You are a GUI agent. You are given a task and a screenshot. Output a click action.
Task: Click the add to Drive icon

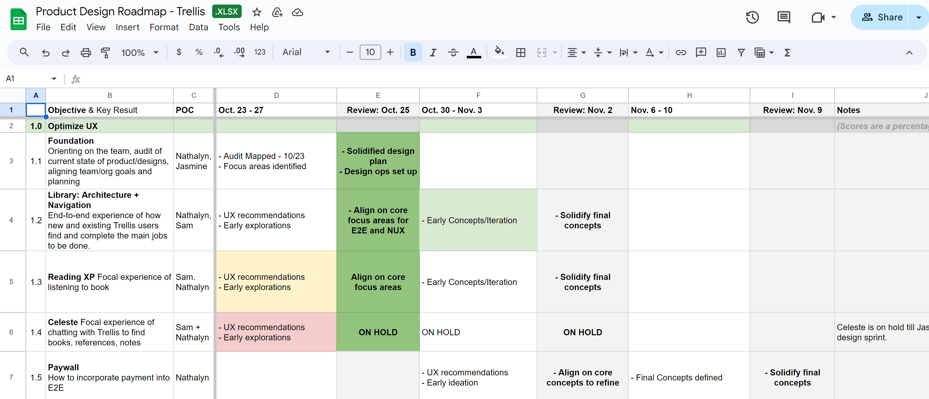[x=277, y=13]
